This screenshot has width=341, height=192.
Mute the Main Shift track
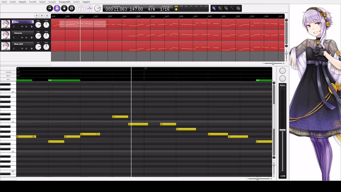coord(22,49)
